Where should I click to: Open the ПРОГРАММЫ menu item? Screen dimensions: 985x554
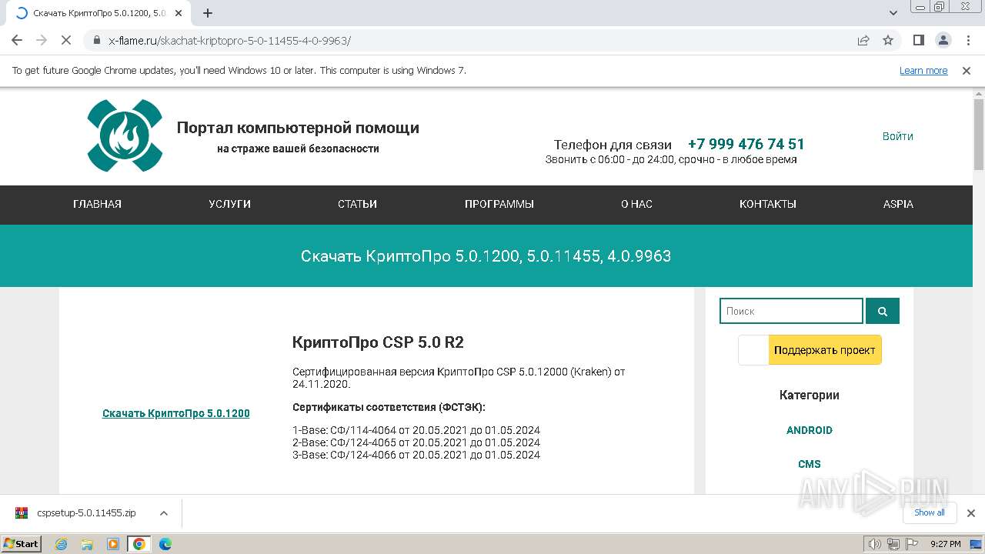point(499,204)
